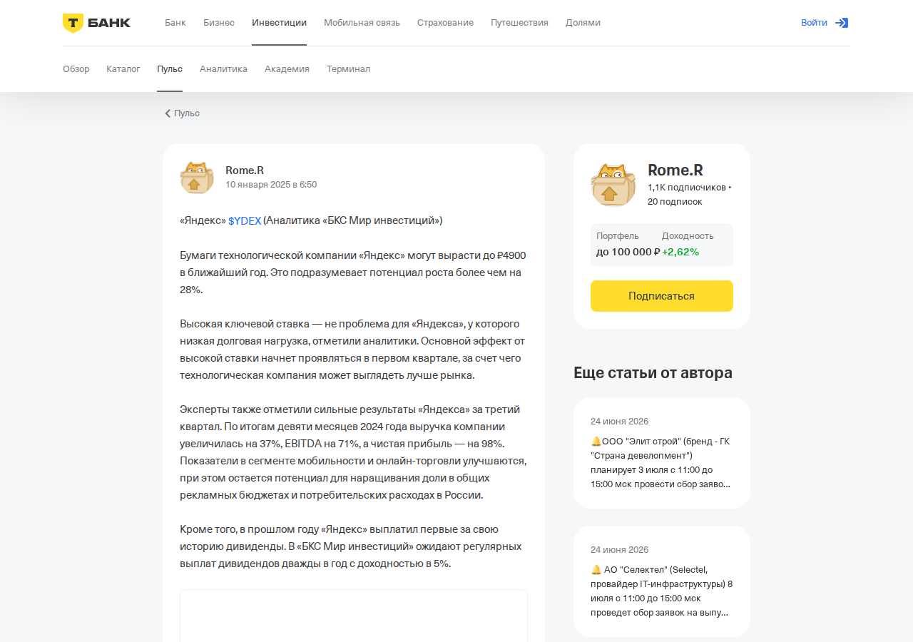The image size is (913, 642).
Task: Click the large Rome.R avatar in the profile card
Action: point(613,185)
